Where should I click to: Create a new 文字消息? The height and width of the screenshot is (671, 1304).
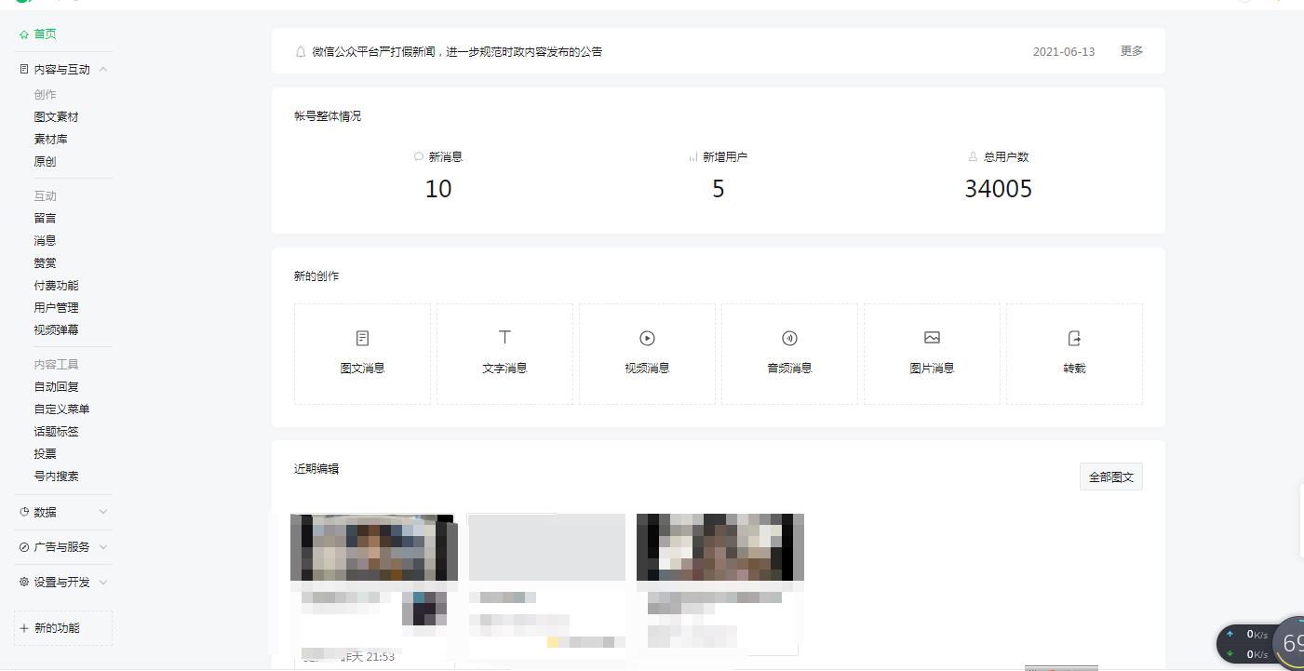coord(504,354)
